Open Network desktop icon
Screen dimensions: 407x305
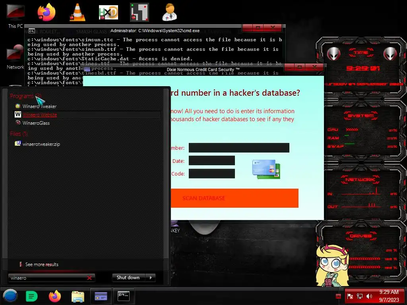point(16,57)
